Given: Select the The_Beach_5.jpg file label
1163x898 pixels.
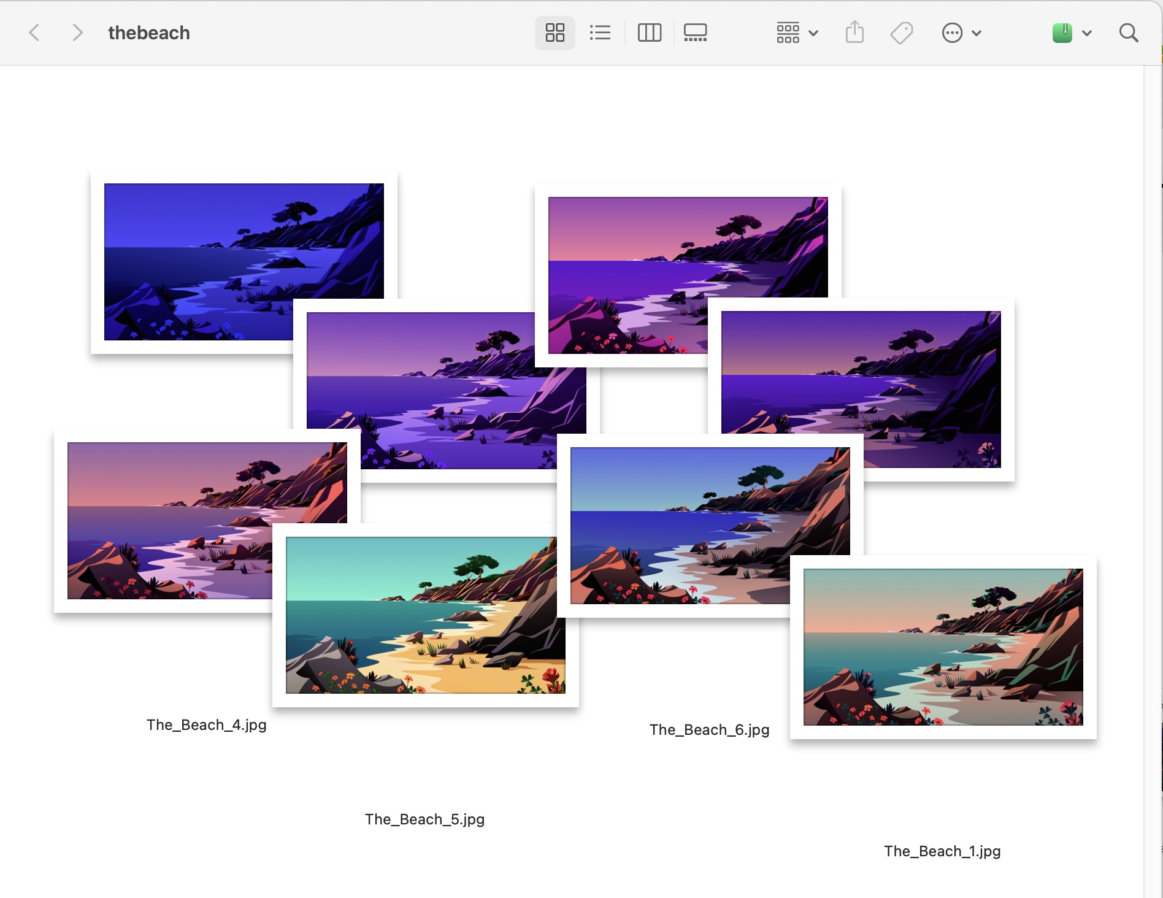Looking at the screenshot, I should (425, 819).
